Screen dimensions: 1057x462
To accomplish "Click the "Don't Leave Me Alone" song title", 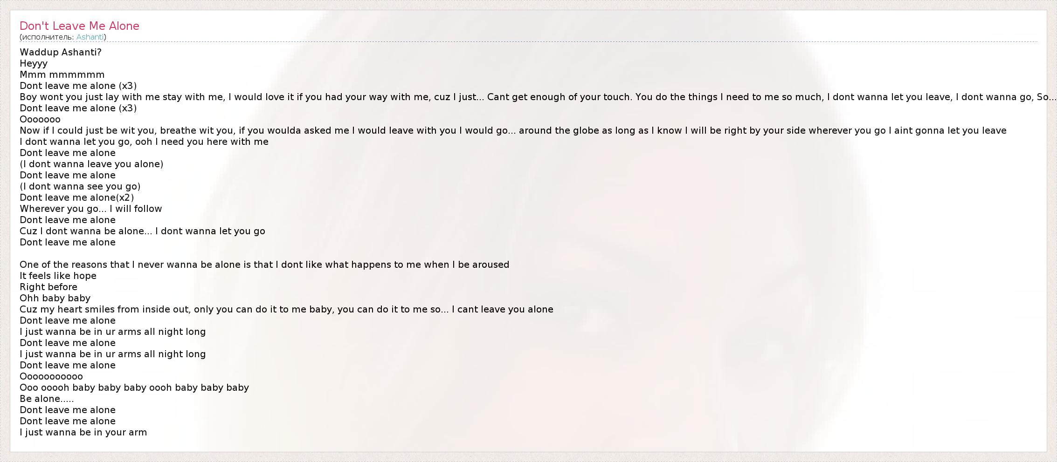I will pos(79,26).
